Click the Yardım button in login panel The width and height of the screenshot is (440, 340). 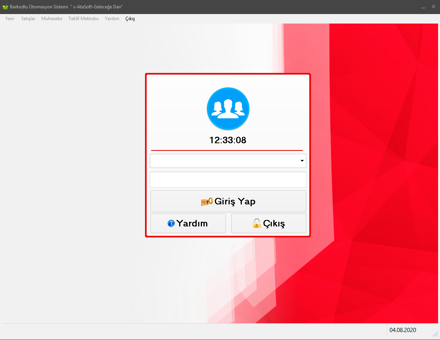[188, 223]
